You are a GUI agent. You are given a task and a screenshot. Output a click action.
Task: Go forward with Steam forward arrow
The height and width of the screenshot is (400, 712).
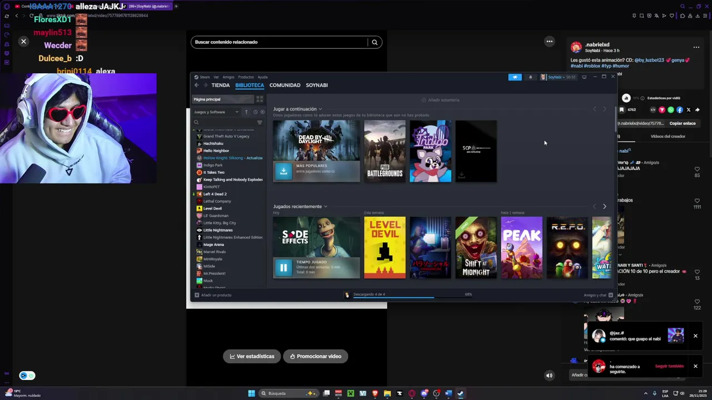[205, 85]
